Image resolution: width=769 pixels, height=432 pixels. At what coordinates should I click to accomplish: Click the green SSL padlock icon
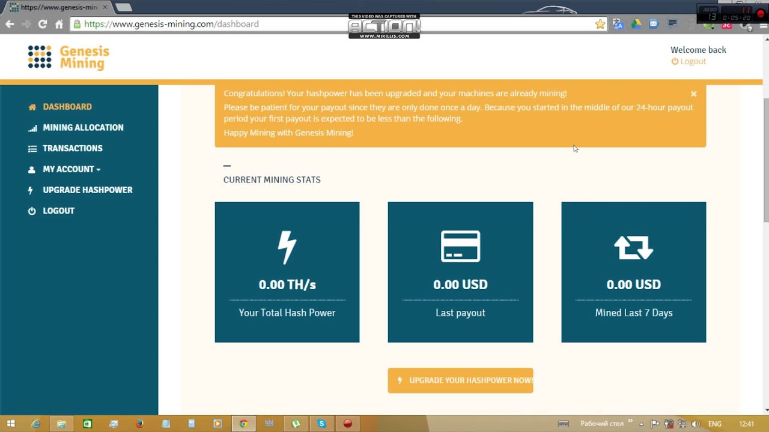76,24
